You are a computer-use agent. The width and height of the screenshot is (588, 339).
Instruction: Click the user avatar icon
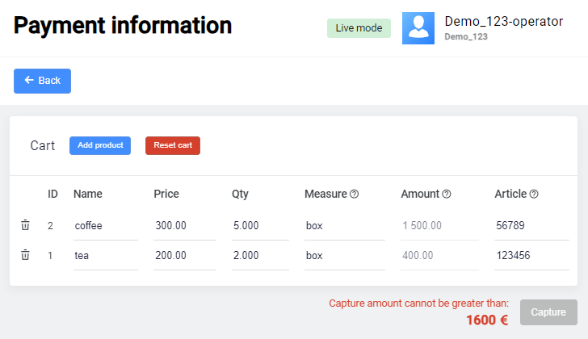tap(418, 28)
